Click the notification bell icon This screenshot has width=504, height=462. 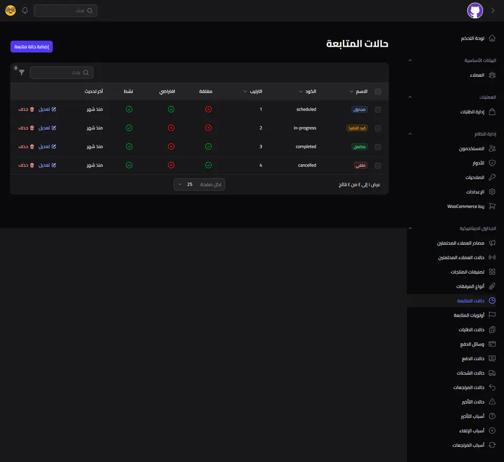click(25, 10)
